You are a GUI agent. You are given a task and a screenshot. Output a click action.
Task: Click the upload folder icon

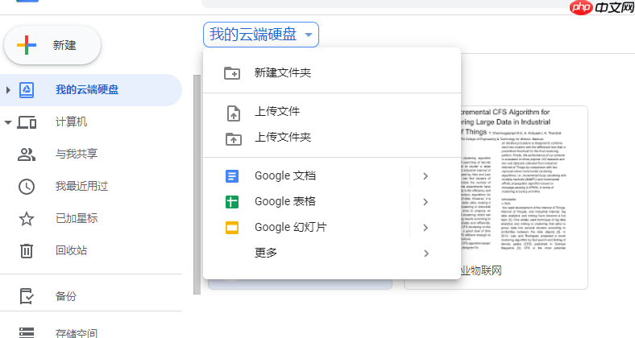(x=233, y=138)
